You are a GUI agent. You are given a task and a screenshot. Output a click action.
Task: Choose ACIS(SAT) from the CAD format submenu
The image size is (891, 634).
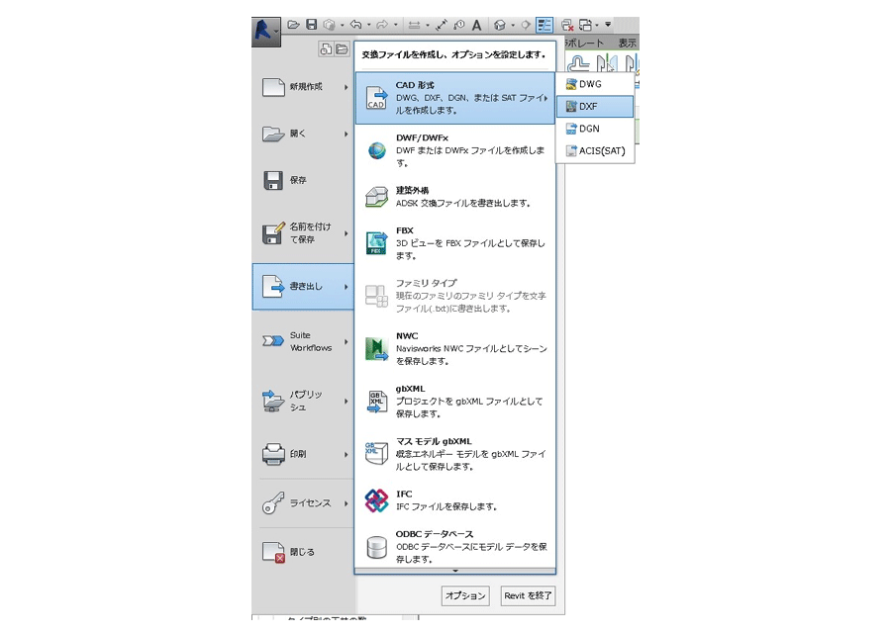point(595,151)
